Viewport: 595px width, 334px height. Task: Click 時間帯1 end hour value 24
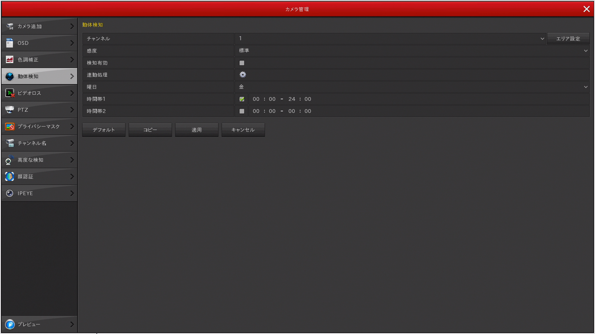pos(292,99)
